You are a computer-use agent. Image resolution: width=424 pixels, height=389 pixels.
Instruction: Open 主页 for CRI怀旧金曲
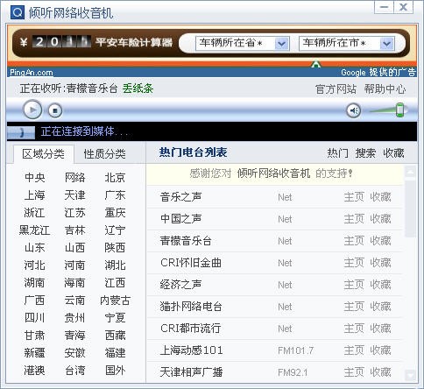(x=354, y=263)
